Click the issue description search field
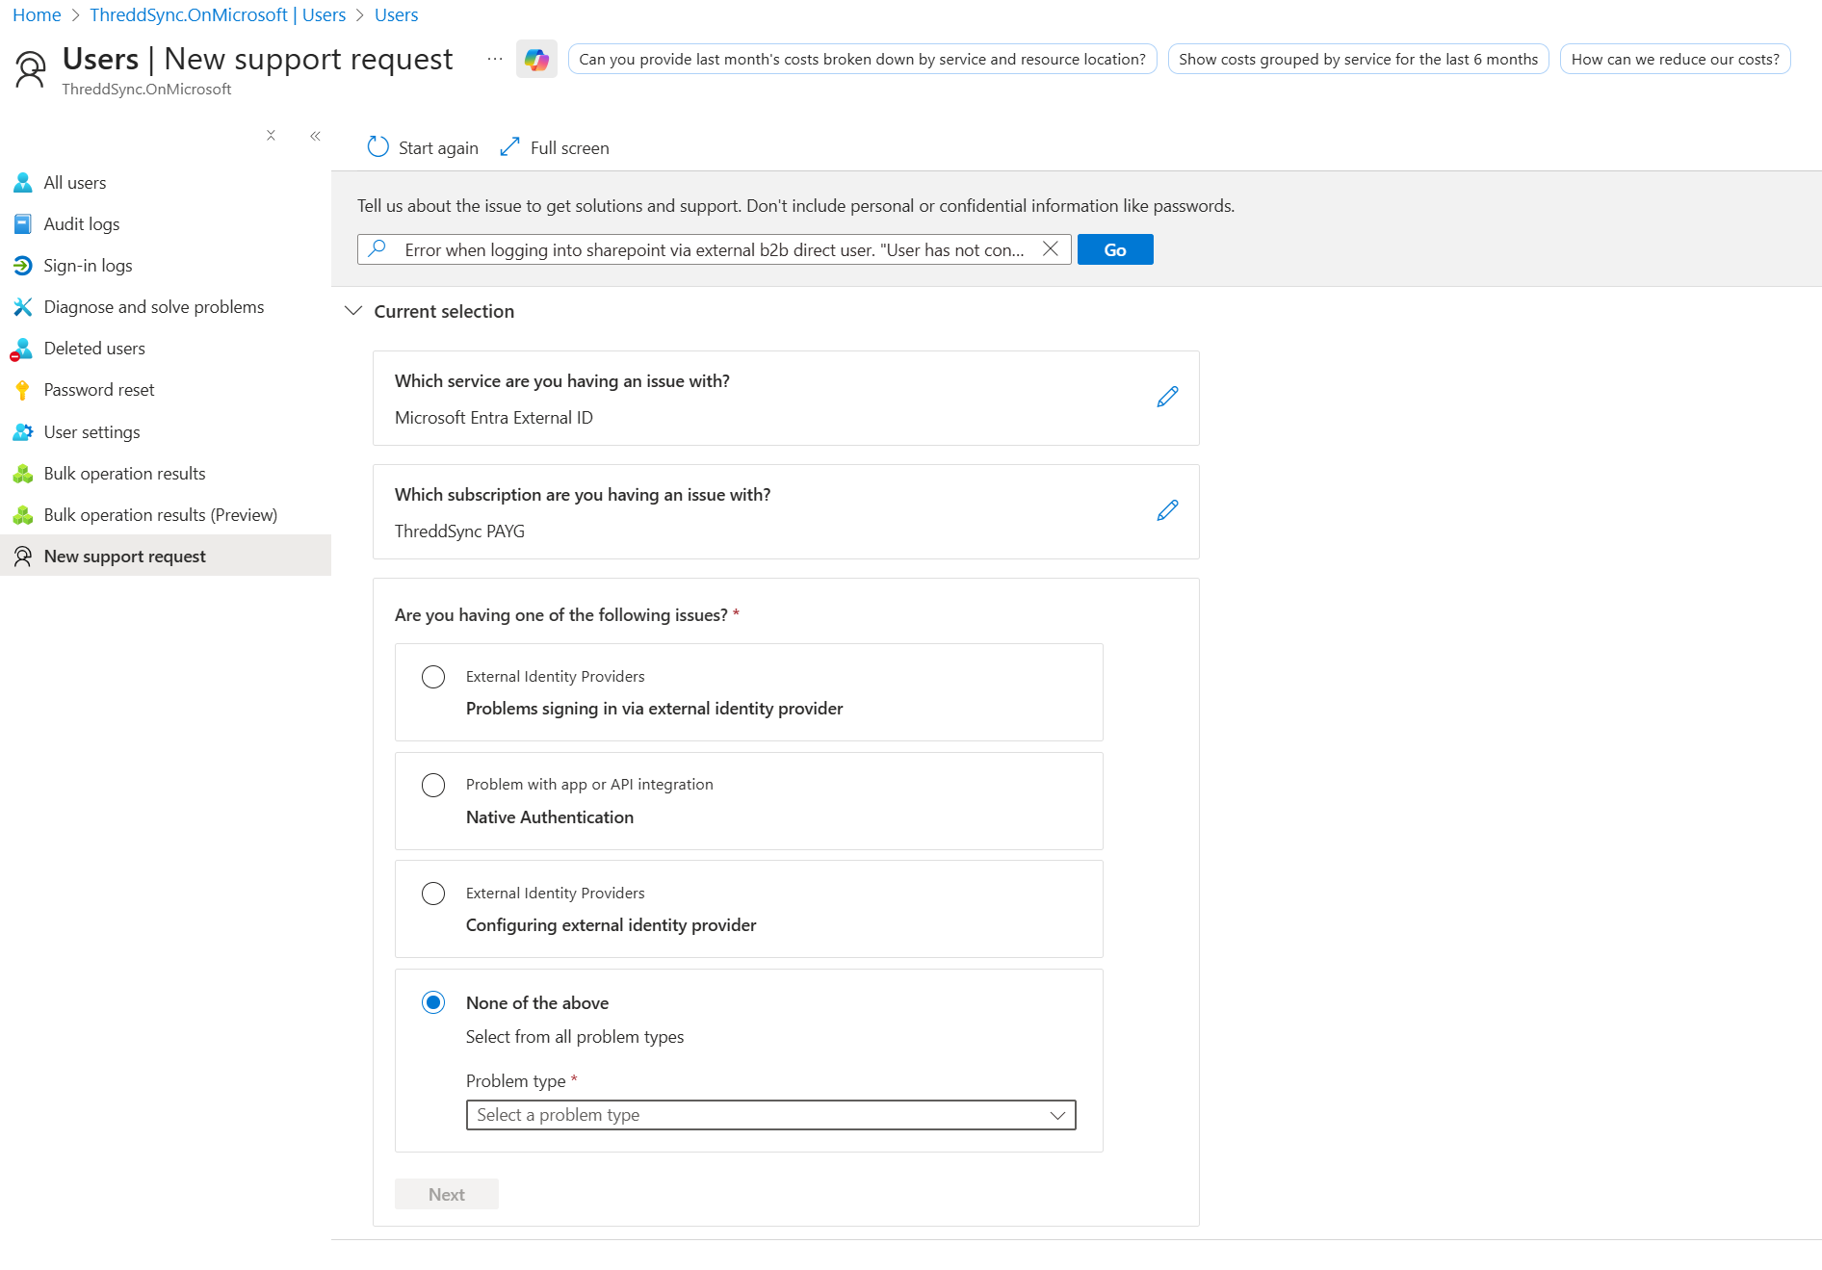Viewport: 1822px width, 1270px height. coord(713,249)
